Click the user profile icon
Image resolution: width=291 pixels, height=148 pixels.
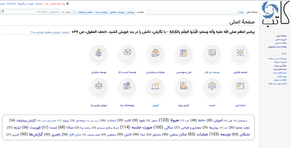click(67, 3)
